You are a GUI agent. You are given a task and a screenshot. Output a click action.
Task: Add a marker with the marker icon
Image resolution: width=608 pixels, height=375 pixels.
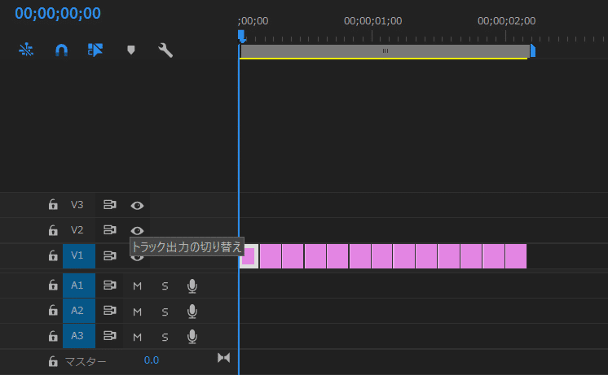pyautogui.click(x=131, y=50)
